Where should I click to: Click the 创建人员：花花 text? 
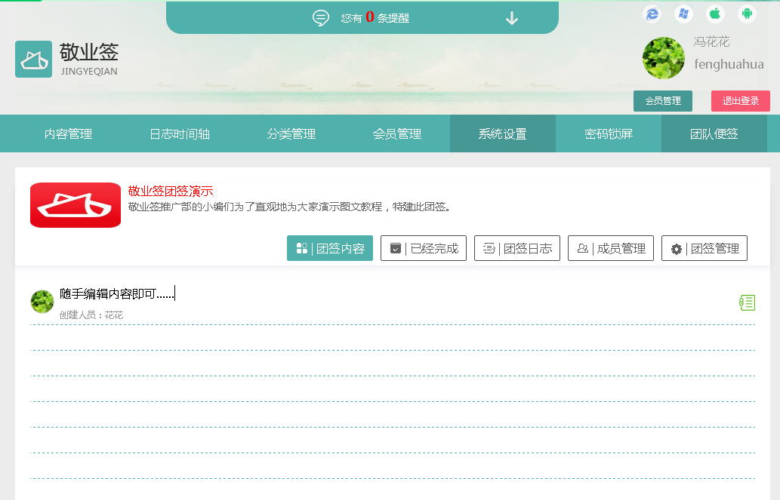coord(91,315)
